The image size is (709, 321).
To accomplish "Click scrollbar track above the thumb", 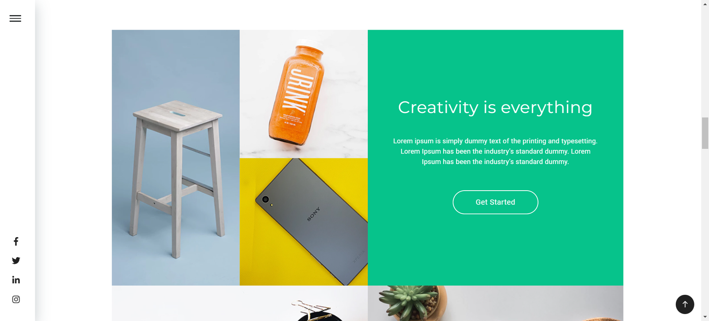I will pos(705,62).
